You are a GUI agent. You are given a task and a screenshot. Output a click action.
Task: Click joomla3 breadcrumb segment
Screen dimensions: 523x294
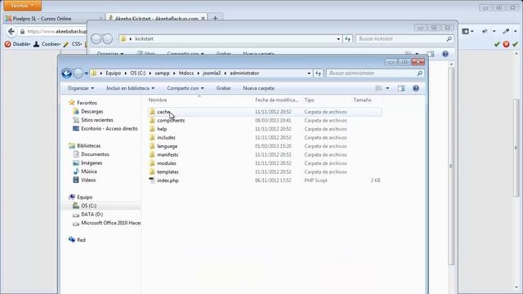[212, 73]
